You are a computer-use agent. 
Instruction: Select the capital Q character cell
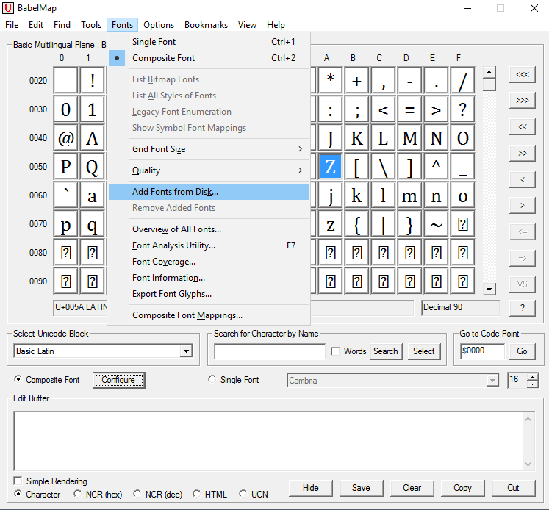point(92,167)
